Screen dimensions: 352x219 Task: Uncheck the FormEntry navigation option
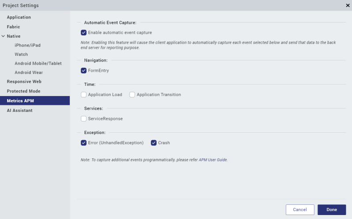coord(84,70)
